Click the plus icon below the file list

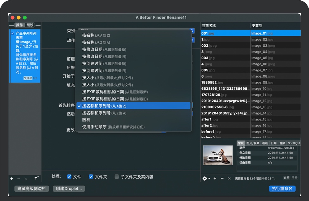pyautogui.click(x=215, y=178)
